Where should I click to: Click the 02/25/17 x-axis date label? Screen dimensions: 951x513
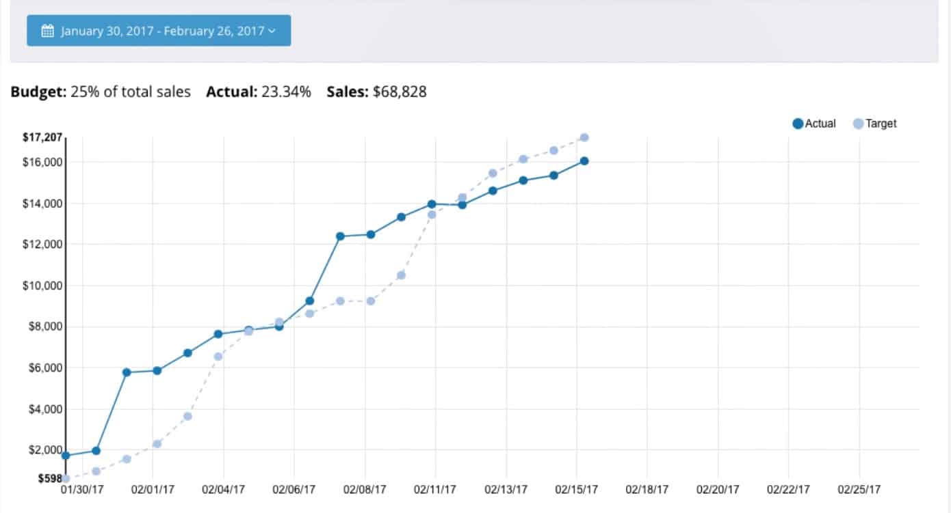pyautogui.click(x=859, y=490)
